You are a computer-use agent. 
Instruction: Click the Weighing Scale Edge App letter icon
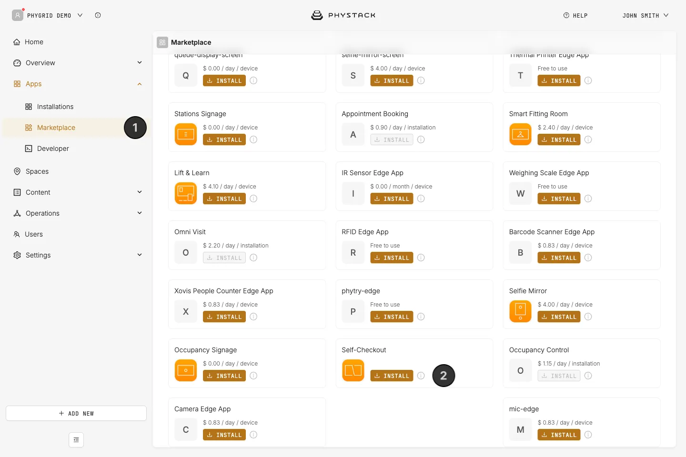pyautogui.click(x=520, y=193)
